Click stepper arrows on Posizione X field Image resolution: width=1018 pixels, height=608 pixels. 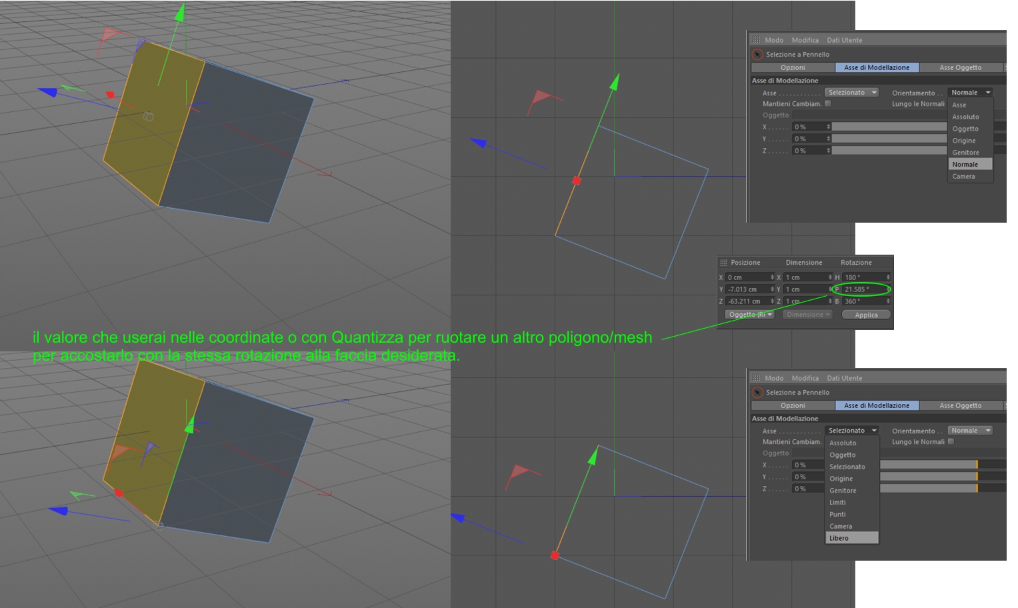772,277
